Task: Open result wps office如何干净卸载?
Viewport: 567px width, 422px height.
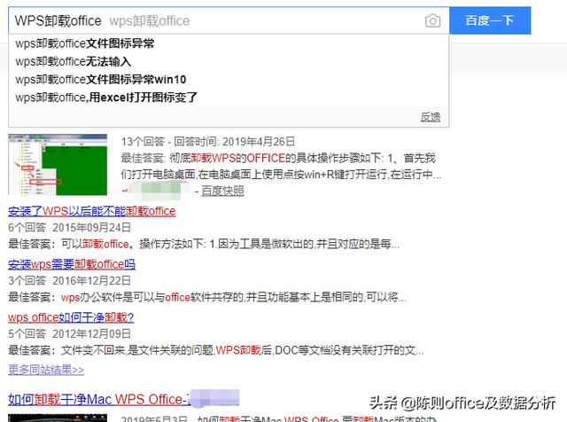Action: pyautogui.click(x=71, y=317)
